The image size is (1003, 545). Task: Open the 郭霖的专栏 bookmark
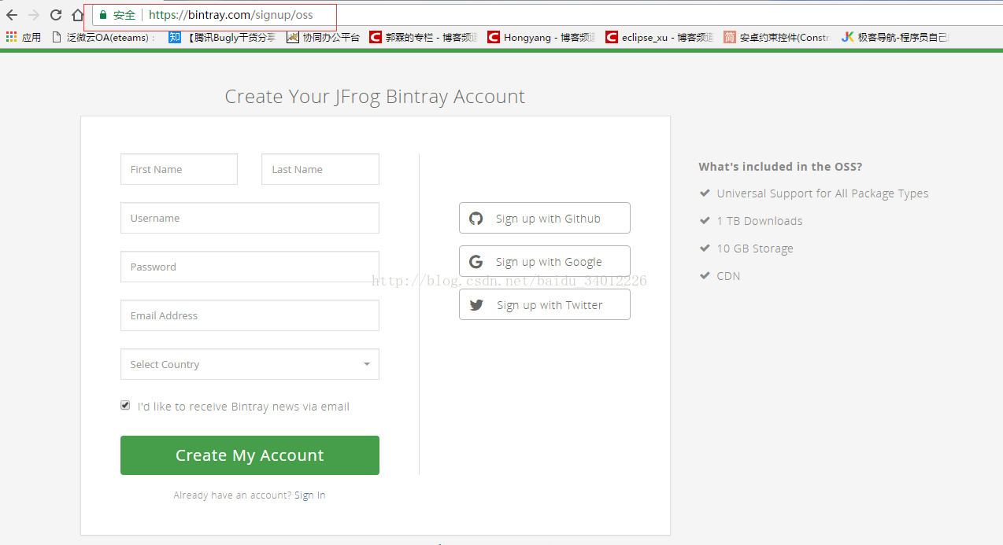tap(423, 37)
